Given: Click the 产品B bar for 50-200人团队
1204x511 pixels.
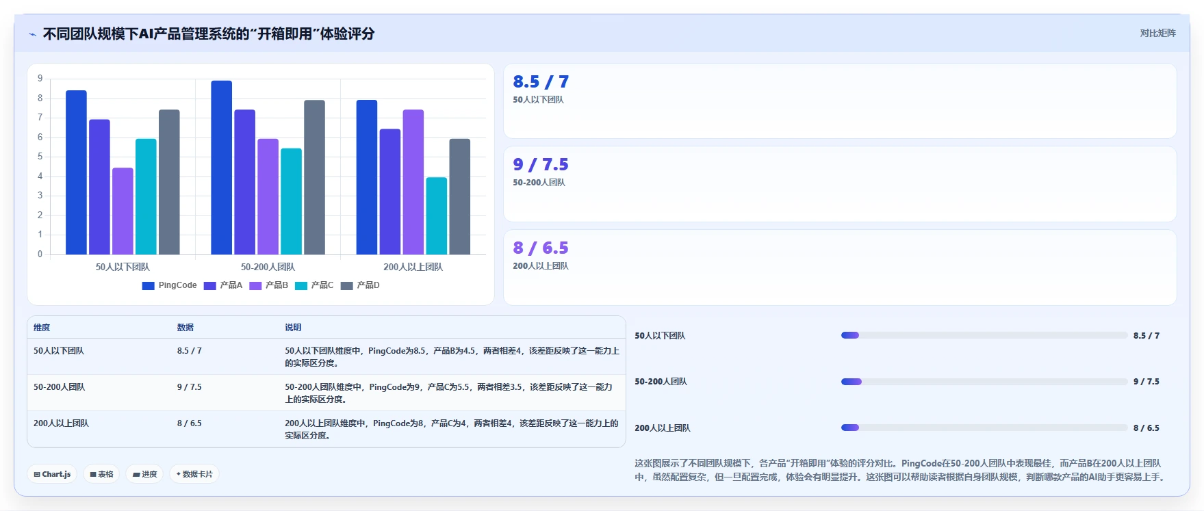Looking at the screenshot, I should click(x=268, y=197).
